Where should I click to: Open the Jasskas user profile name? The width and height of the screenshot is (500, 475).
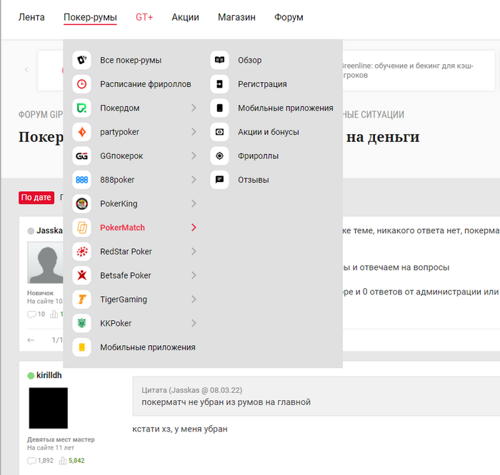pos(49,230)
